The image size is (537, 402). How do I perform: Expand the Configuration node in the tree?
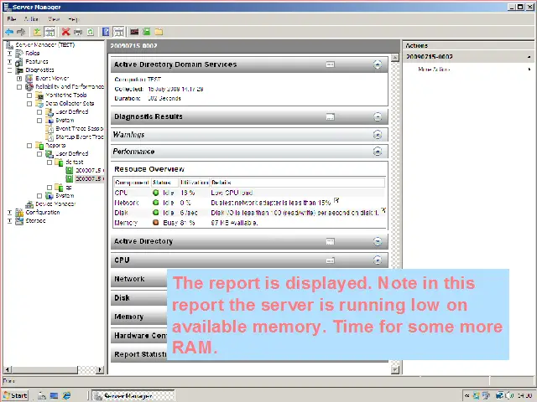pyautogui.click(x=9, y=213)
